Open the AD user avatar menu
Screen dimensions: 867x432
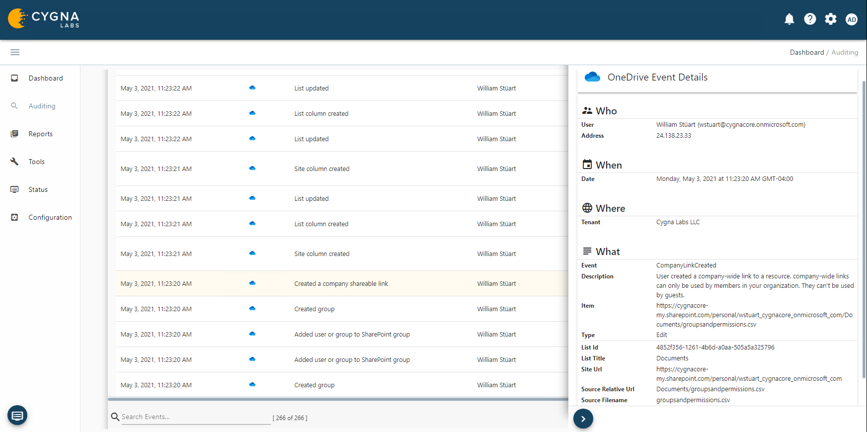click(852, 19)
